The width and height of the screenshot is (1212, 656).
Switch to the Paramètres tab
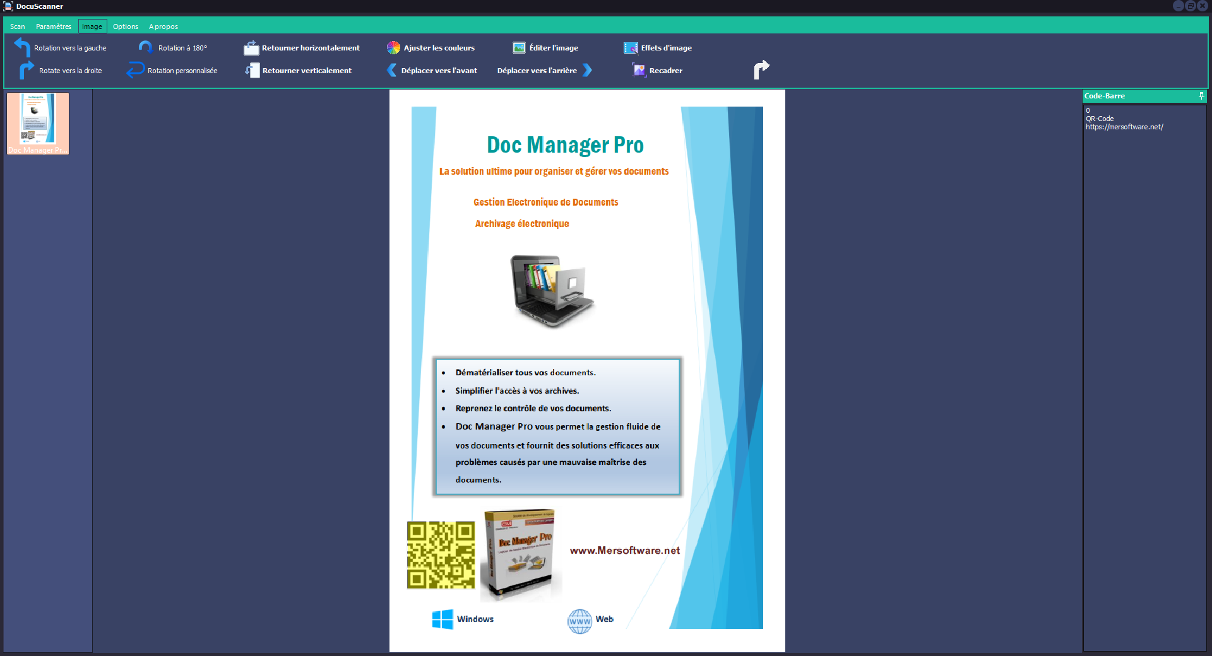pos(54,26)
